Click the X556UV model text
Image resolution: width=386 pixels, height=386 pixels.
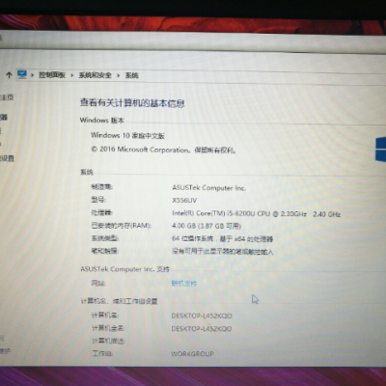184,201
